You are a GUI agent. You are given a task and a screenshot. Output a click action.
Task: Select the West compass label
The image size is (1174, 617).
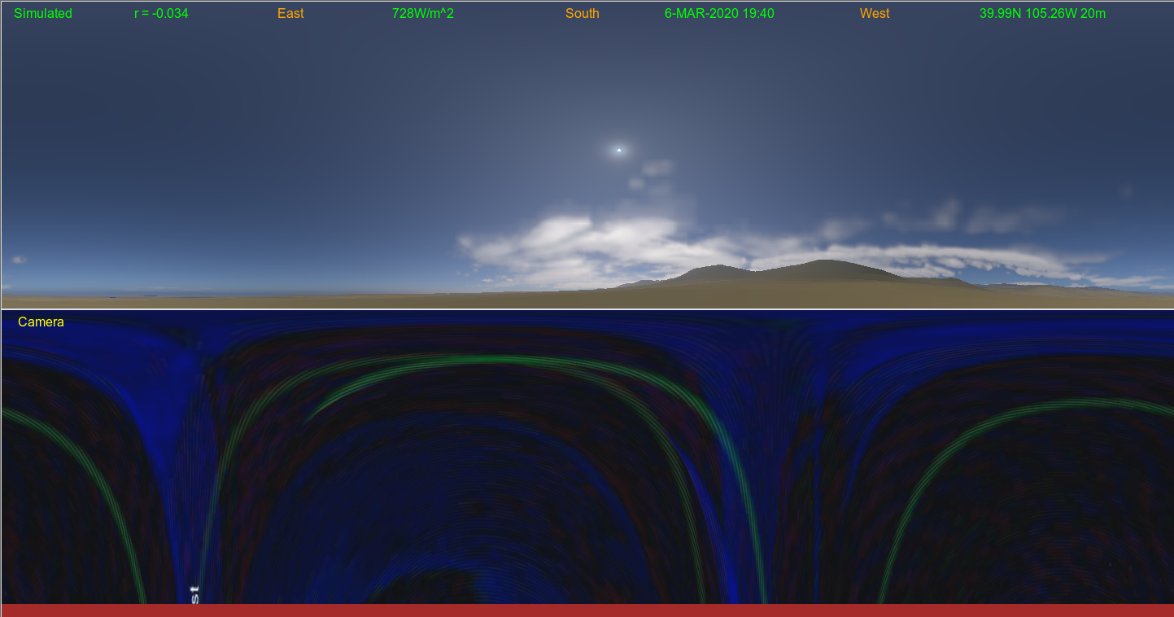pos(875,14)
